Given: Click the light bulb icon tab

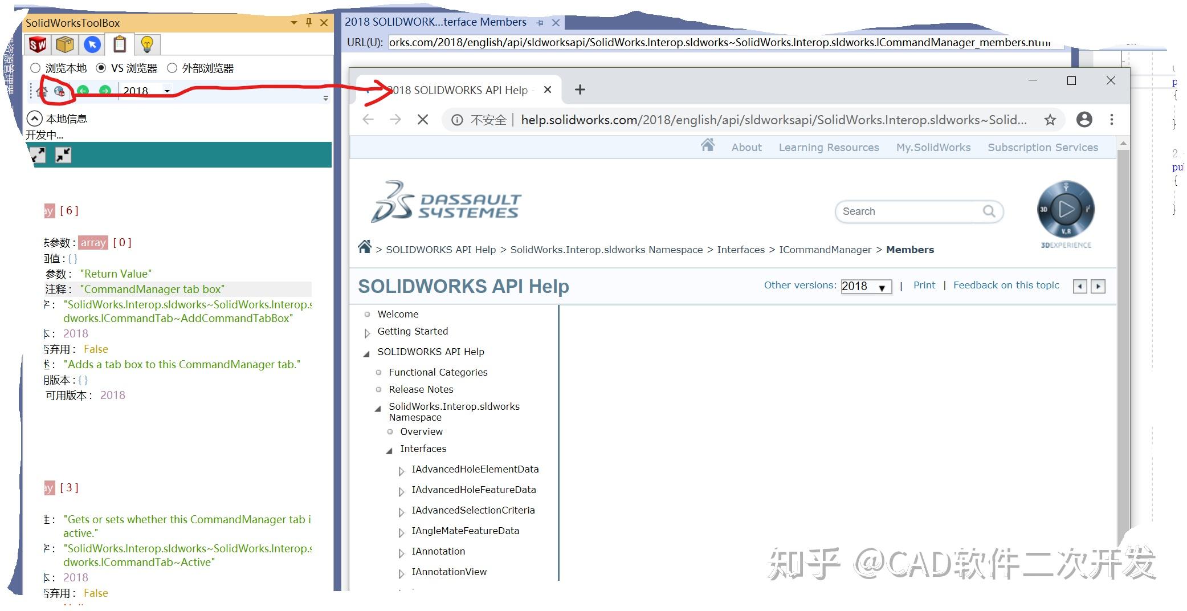Looking at the screenshot, I should pos(147,44).
